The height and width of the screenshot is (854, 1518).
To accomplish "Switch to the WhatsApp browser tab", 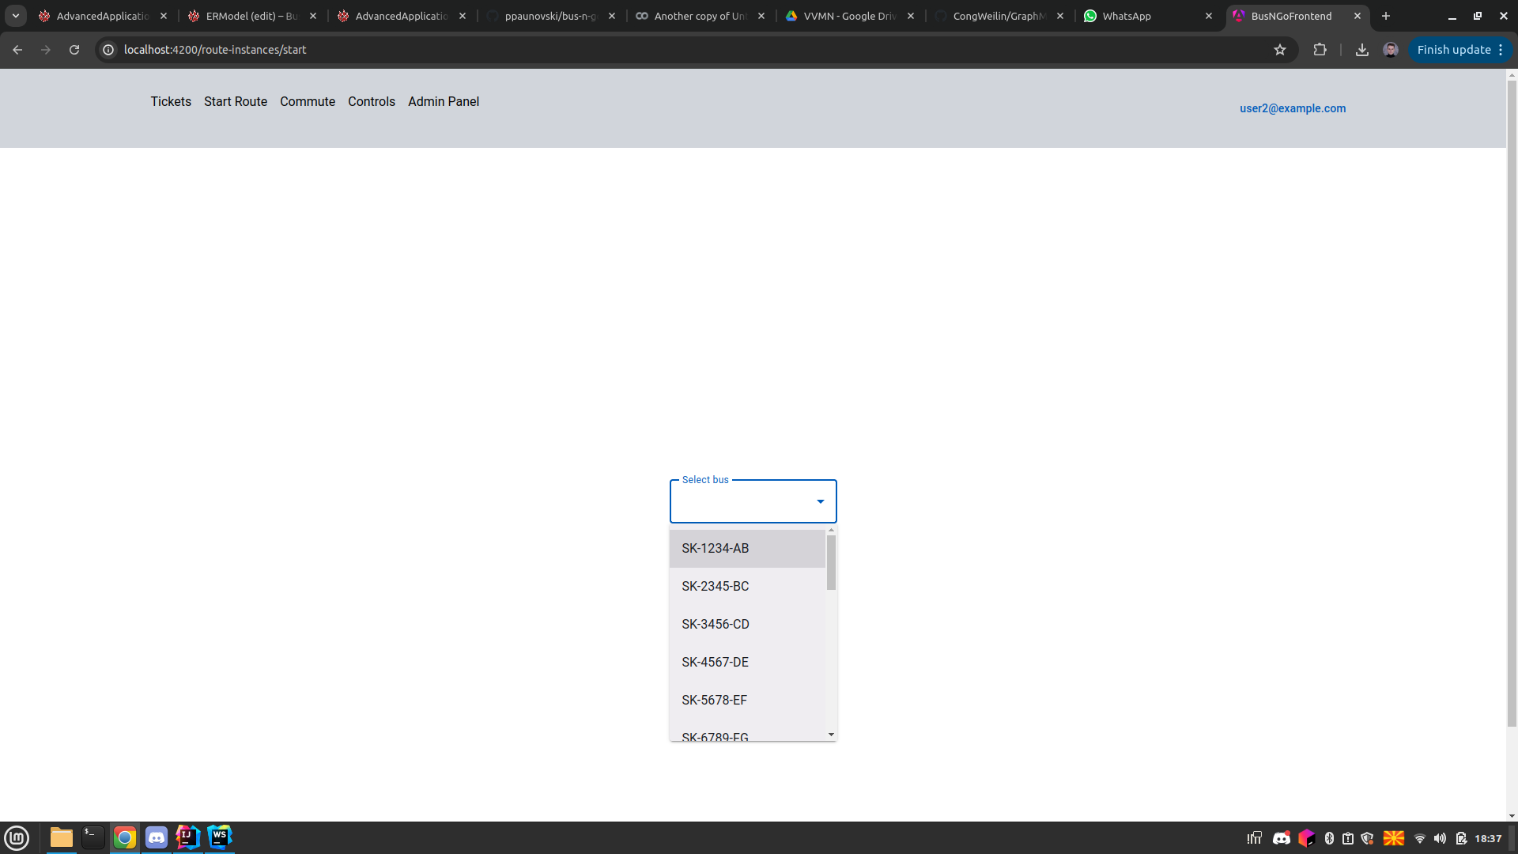I will click(x=1126, y=16).
